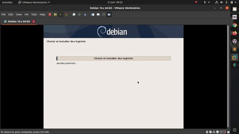Click the volume speaker icon in top bar

[x=221, y=2]
